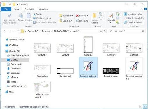Select Immagini in the sidebar
Viewport: 148px width, 109px height.
point(13,73)
